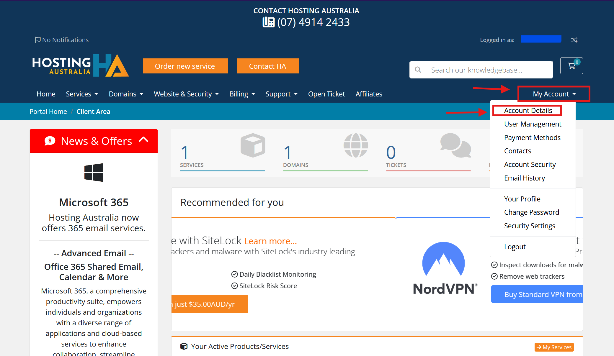This screenshot has width=614, height=356.
Task: Expand the Domains menu dropdown
Action: pyautogui.click(x=126, y=94)
